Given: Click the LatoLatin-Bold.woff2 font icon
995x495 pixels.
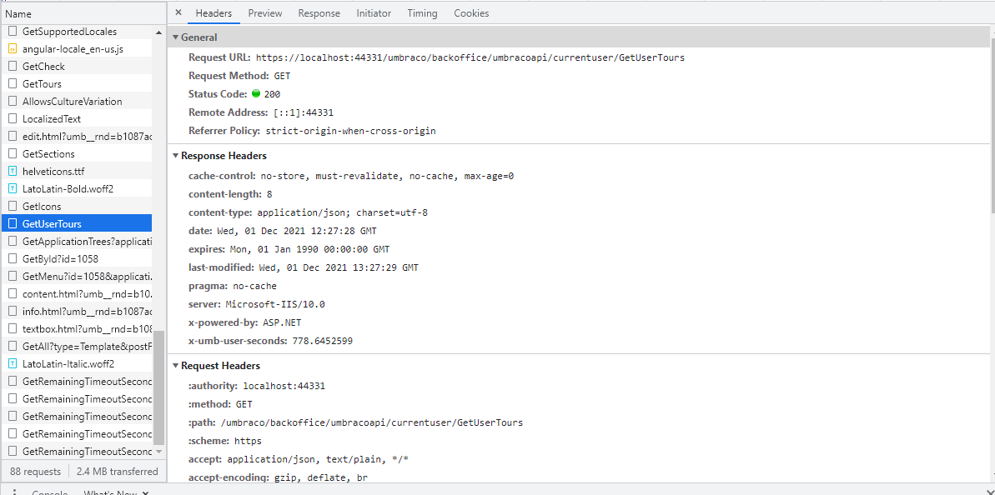Looking at the screenshot, I should (x=12, y=188).
